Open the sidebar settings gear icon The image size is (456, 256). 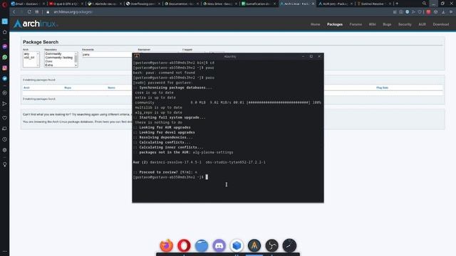tap(5, 150)
